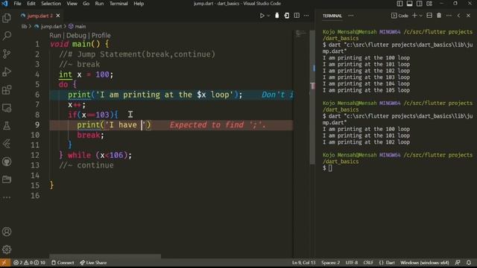This screenshot has height=268, width=477.
Task: Open the panel tabs overflow ellipsis
Action: pyautogui.click(x=351, y=16)
